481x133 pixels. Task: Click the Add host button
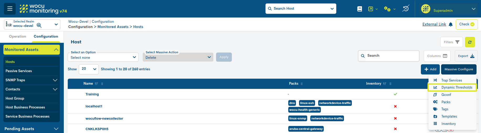point(430,69)
